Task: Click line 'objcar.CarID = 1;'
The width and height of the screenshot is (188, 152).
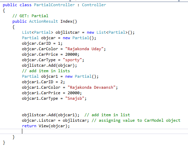Action: click(x=42, y=43)
